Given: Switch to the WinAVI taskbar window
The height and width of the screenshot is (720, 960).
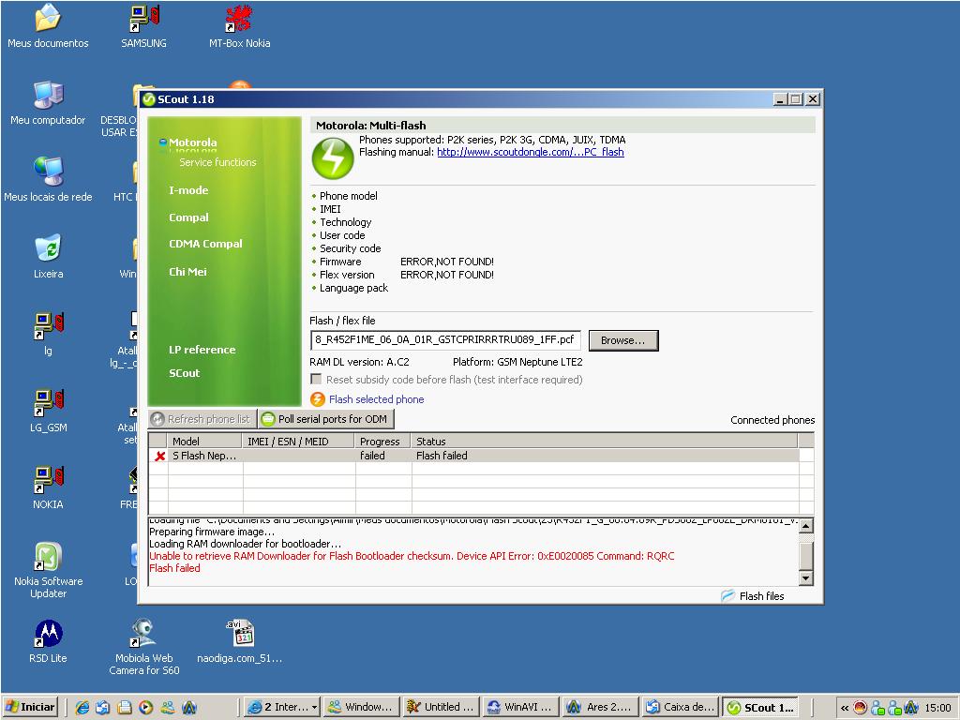Looking at the screenshot, I should tap(520, 707).
